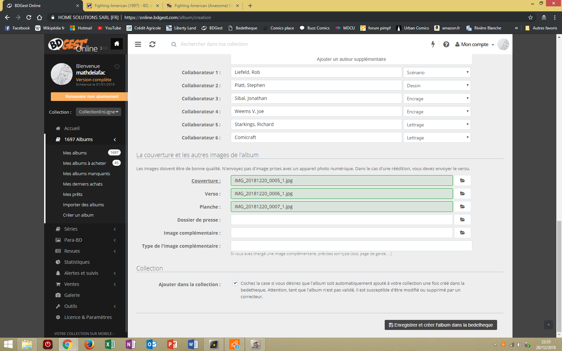Switch to Fighting American (1997) browser tab
The width and height of the screenshot is (562, 351).
122,6
